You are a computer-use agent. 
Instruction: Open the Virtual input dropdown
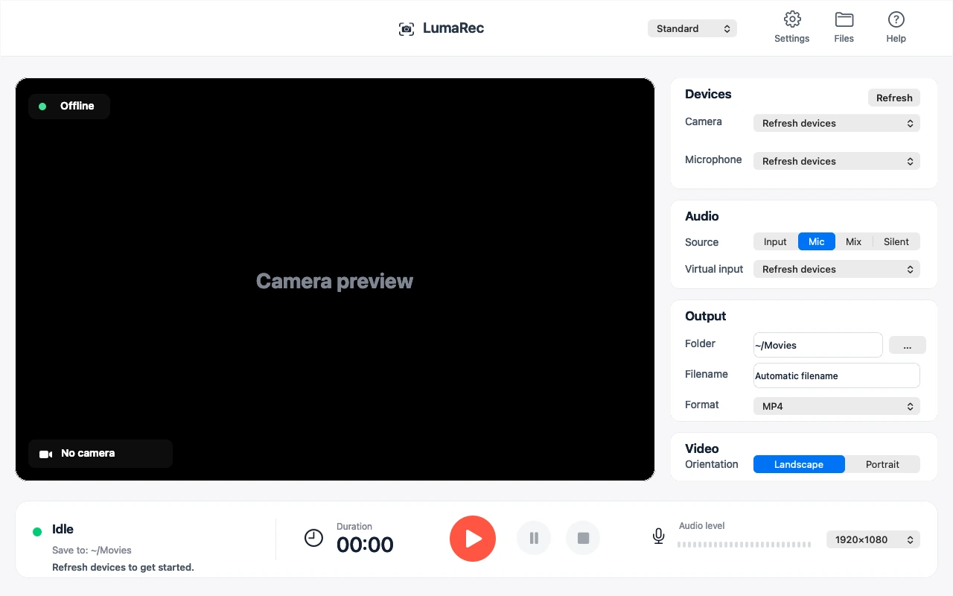[x=837, y=269]
